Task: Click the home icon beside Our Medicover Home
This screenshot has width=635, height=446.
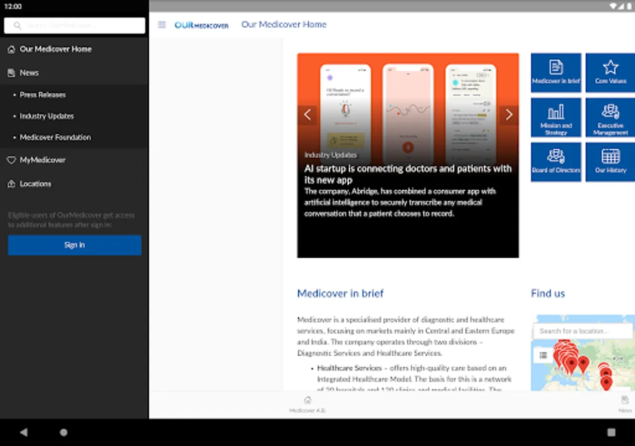Action: [11, 50]
